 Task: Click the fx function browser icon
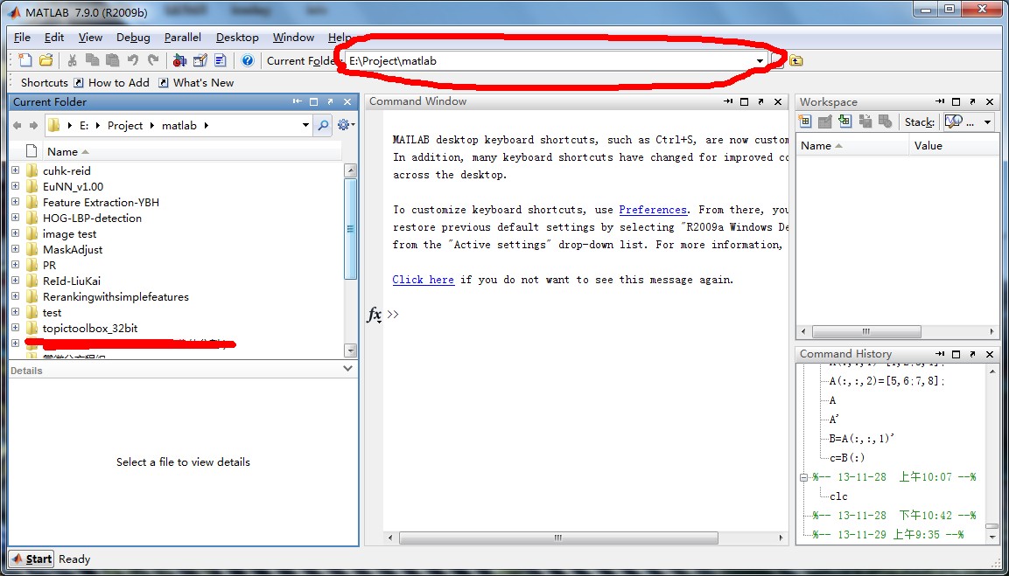pos(374,315)
